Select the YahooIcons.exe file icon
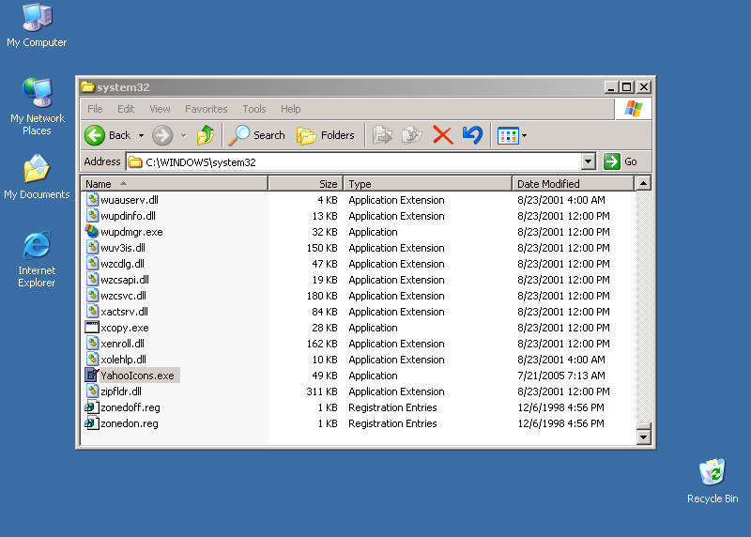The width and height of the screenshot is (751, 537). click(x=92, y=376)
